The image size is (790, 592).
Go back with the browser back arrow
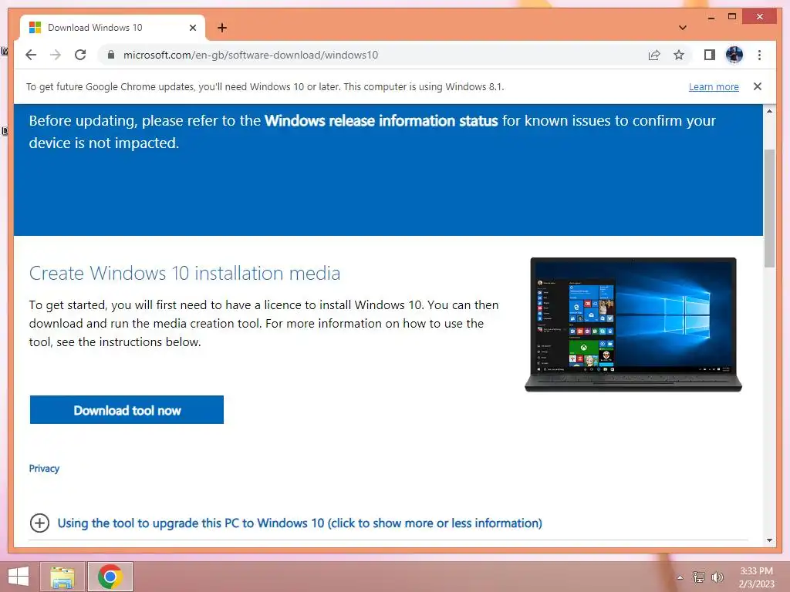point(31,55)
